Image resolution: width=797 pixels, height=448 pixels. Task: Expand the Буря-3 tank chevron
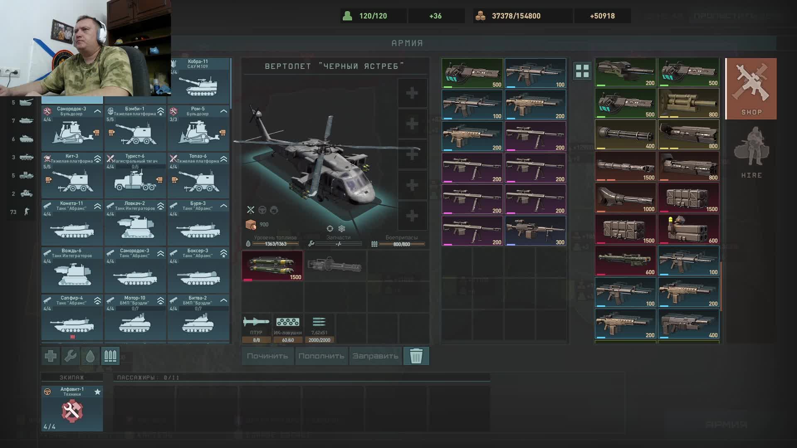click(224, 206)
